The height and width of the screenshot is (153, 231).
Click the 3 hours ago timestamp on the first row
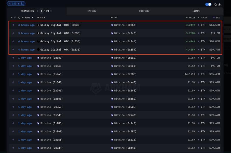click(26, 25)
